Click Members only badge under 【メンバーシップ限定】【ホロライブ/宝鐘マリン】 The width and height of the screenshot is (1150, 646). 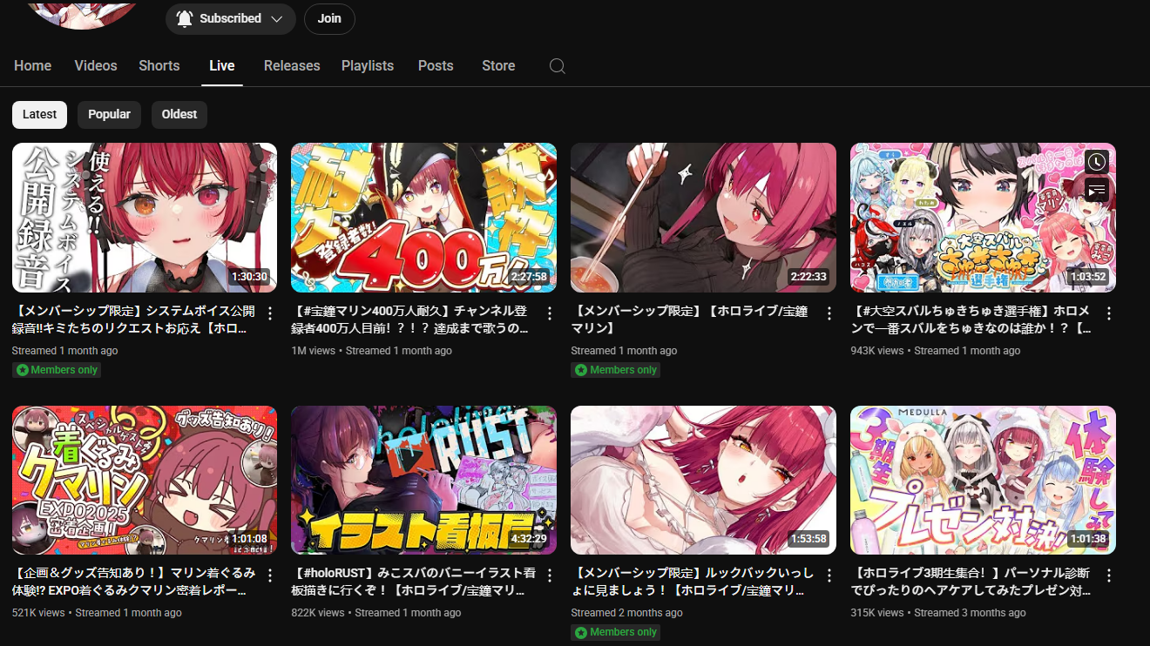tap(615, 370)
